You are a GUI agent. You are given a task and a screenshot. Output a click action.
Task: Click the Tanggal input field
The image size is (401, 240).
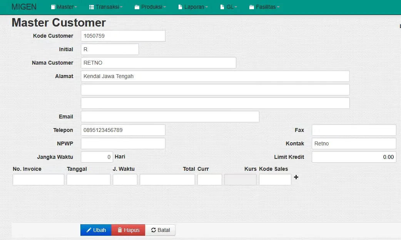coord(88,180)
